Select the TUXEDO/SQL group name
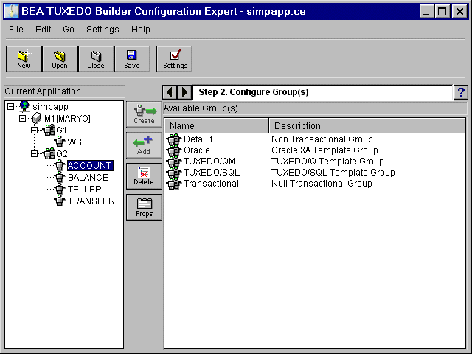The image size is (472, 354). coord(212,173)
